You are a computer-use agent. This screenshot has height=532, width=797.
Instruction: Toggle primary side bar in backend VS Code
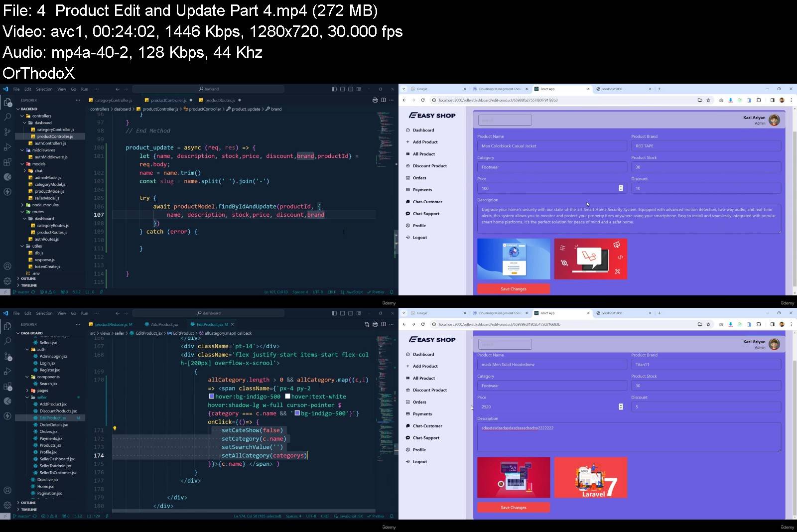pyautogui.click(x=334, y=89)
